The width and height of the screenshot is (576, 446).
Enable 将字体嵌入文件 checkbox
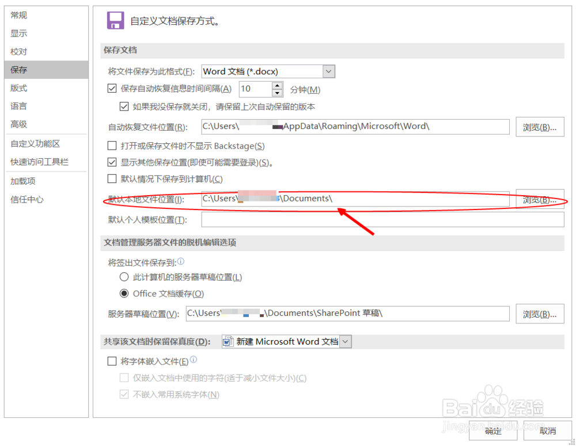click(112, 361)
